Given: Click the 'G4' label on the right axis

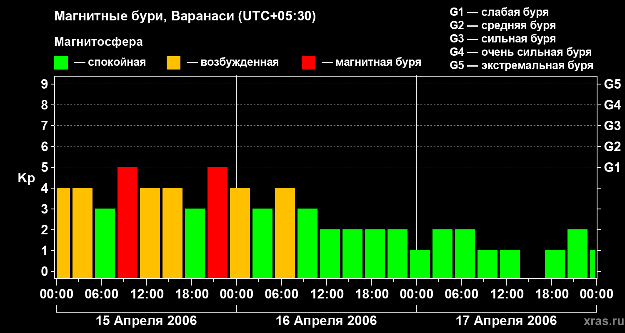Looking at the screenshot, I should point(612,105).
